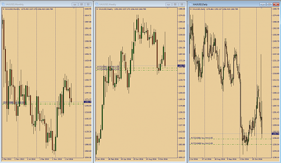
Task: Click the 9 Oct 2016 date on Weekly axis
Action: coord(163,159)
